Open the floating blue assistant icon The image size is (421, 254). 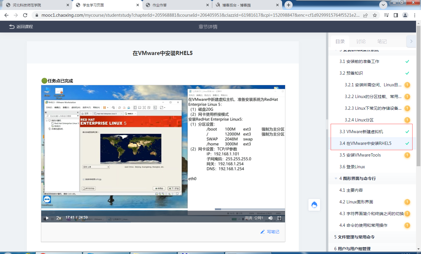pos(314,205)
